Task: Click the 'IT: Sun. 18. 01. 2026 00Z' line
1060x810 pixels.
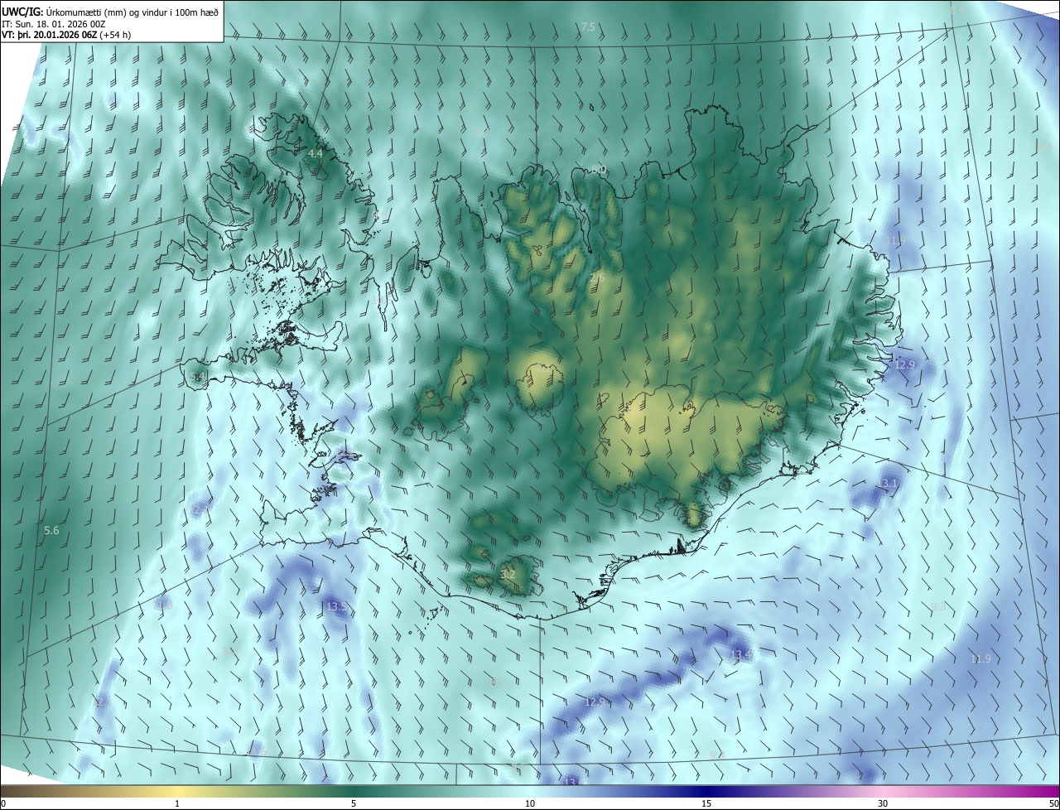Action: (54, 23)
